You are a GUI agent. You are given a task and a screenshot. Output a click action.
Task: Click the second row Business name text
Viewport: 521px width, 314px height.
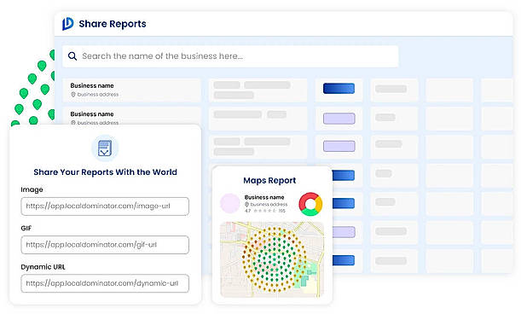(x=92, y=113)
